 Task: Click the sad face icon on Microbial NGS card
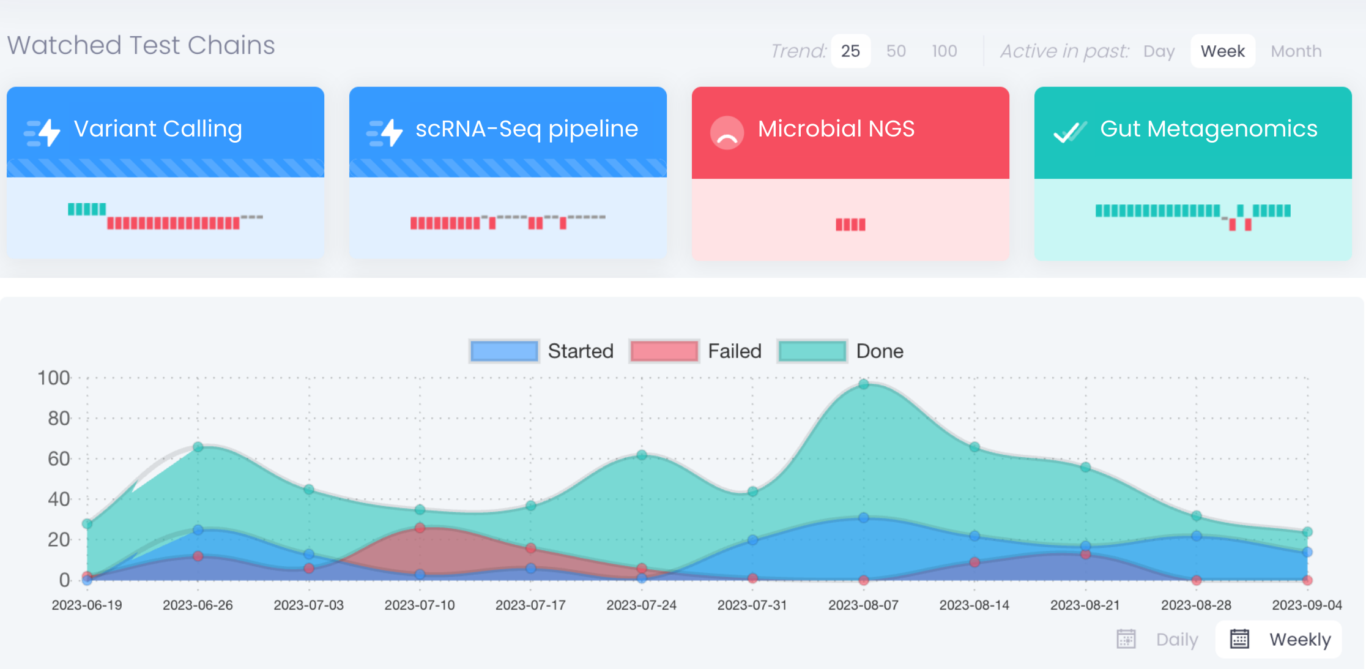[727, 132]
